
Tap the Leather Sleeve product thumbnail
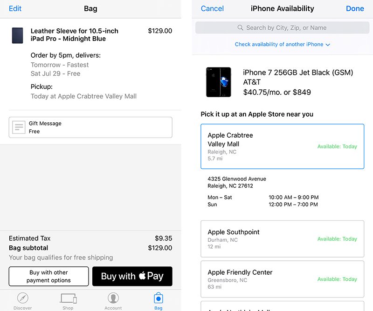pyautogui.click(x=18, y=35)
